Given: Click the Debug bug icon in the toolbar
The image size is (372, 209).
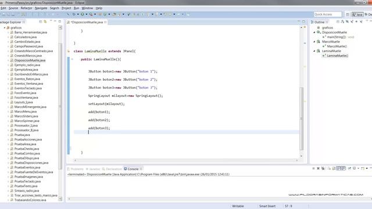Looking at the screenshot, I should [74, 14].
